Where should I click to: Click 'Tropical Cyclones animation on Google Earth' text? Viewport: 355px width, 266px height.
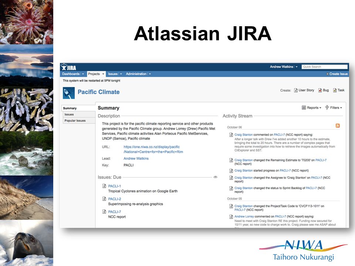(x=143, y=191)
